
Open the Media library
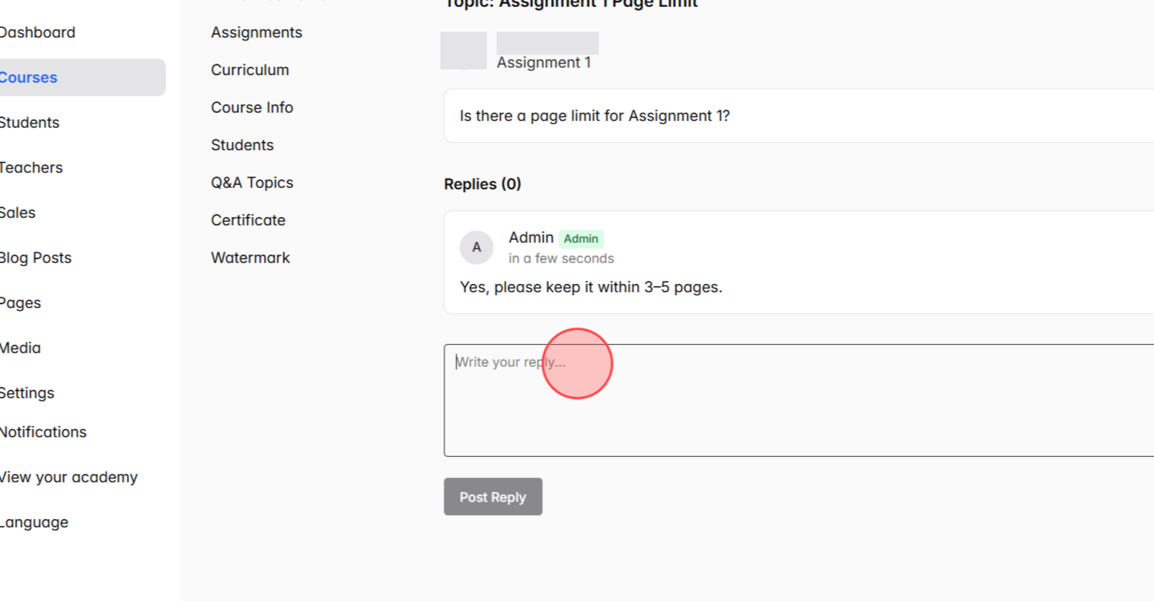[20, 348]
